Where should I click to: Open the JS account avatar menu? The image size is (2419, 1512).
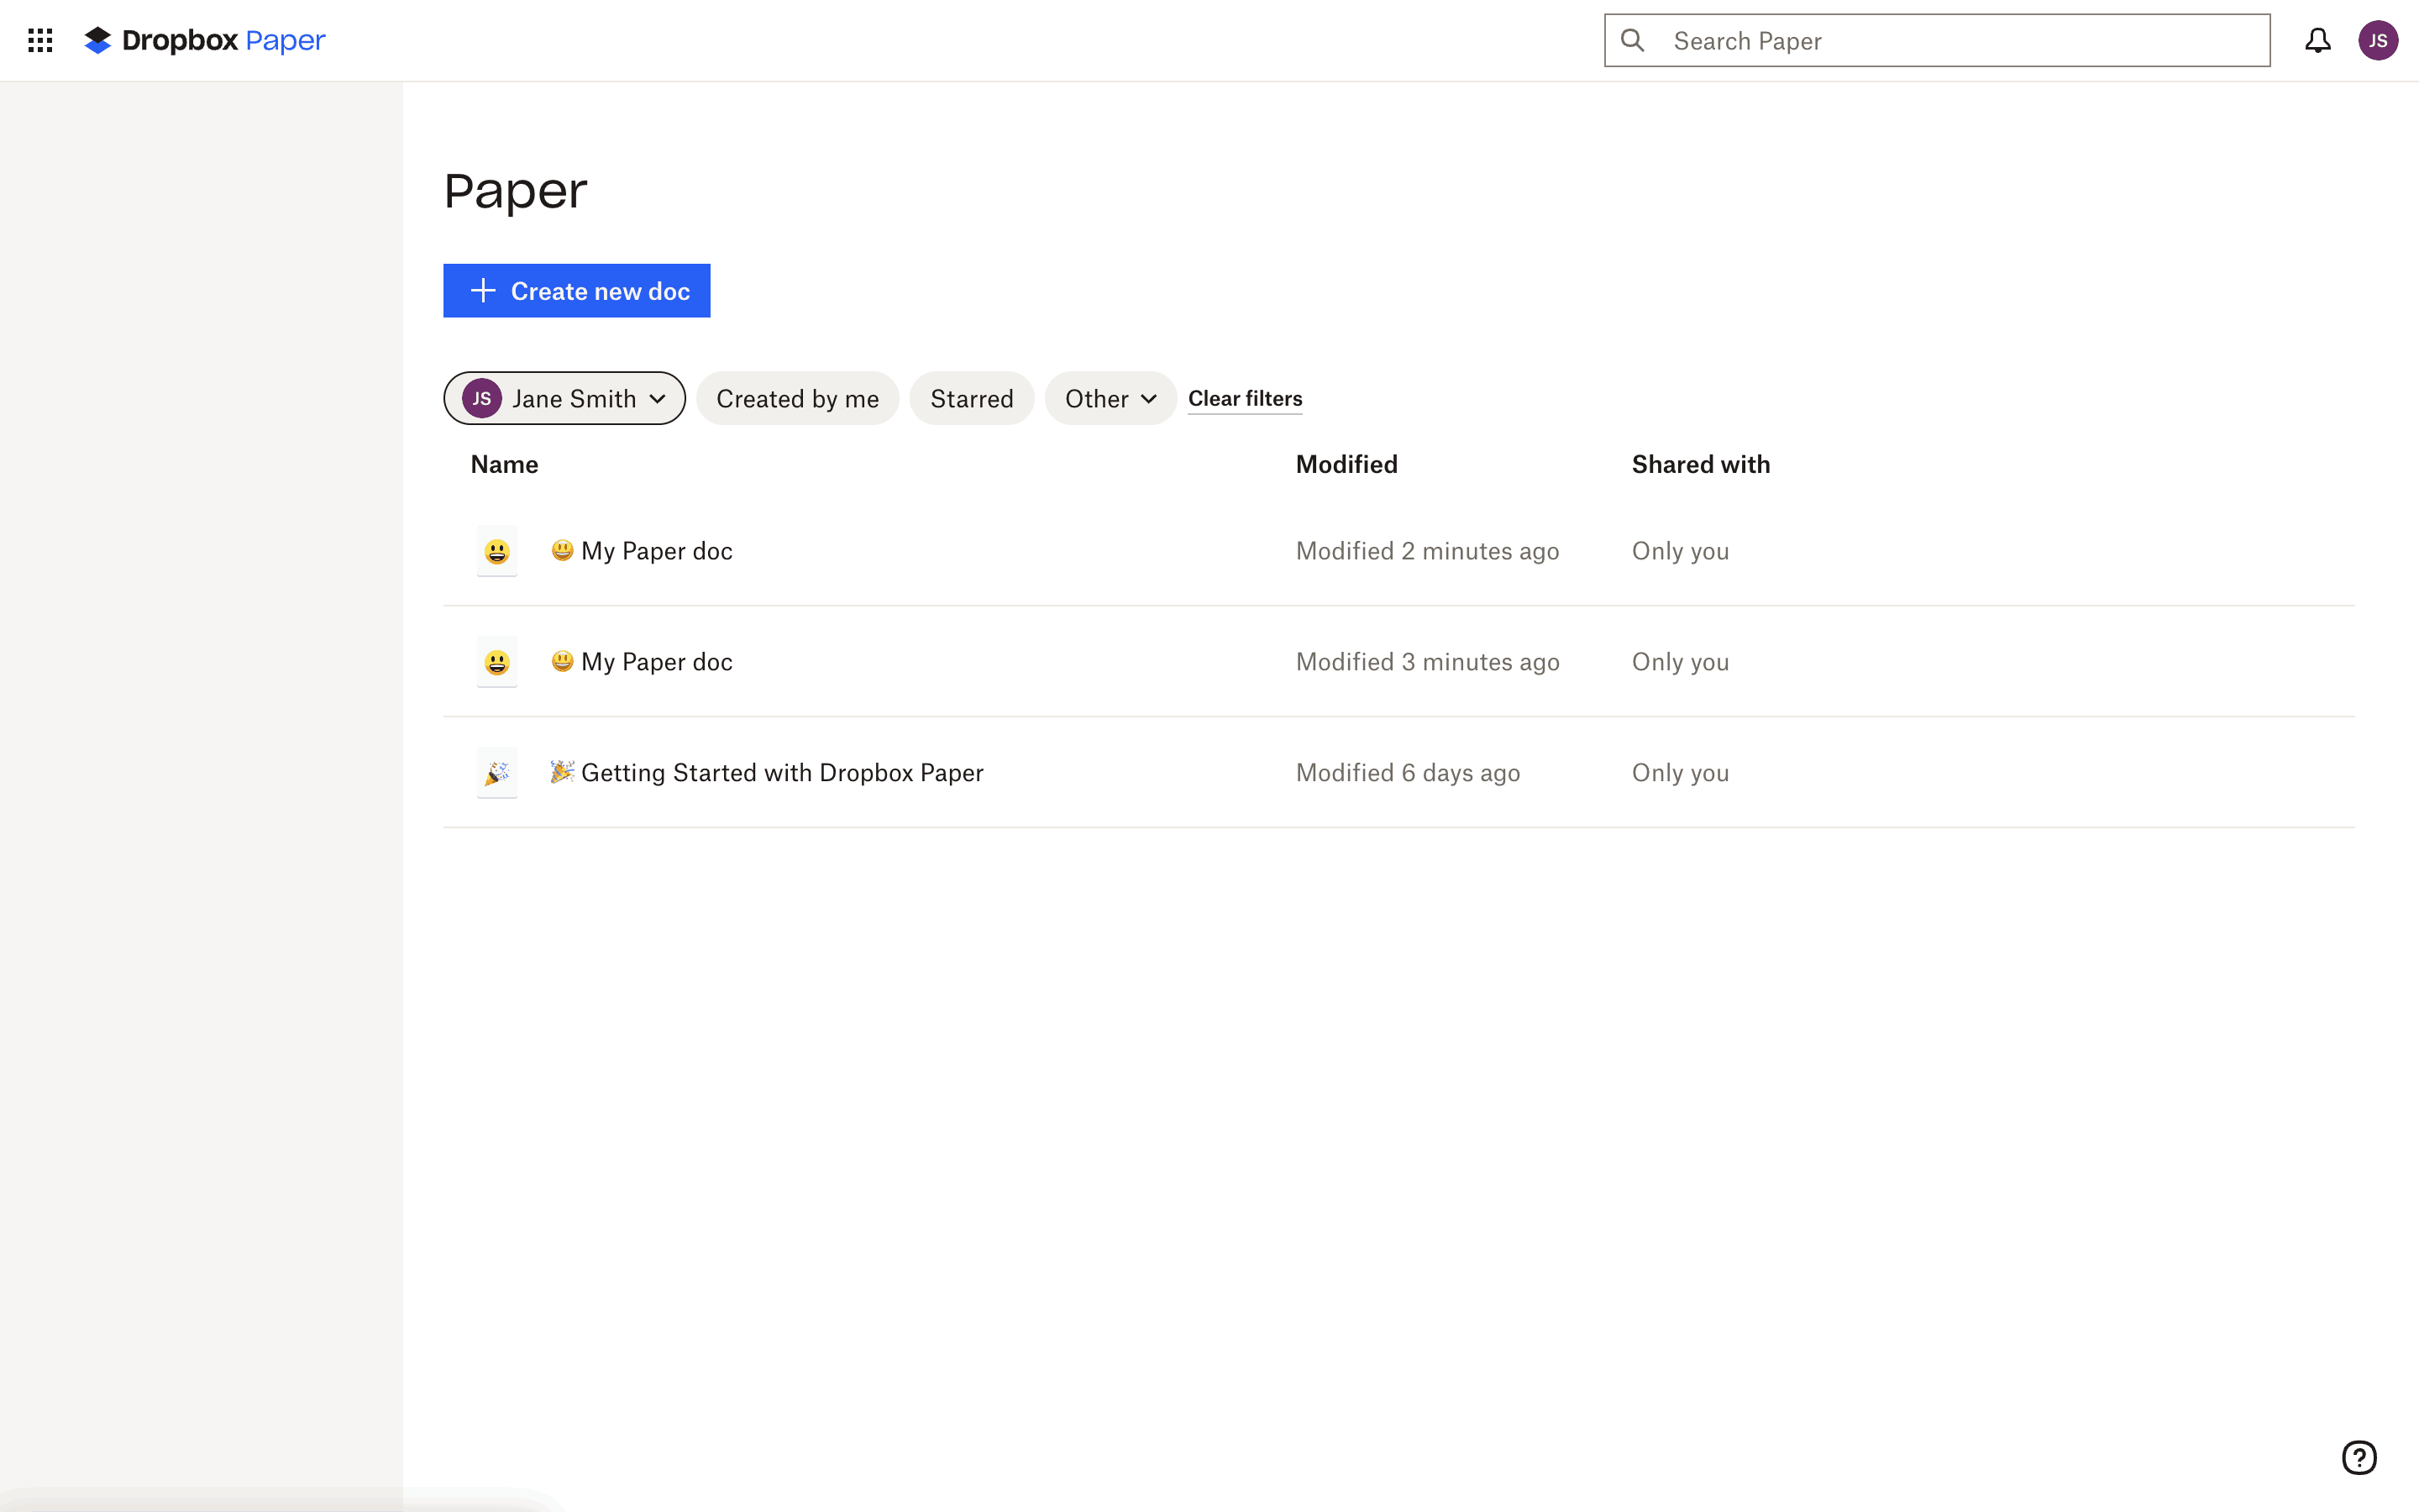click(2377, 40)
